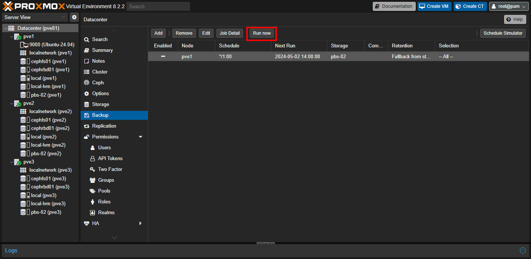Click the pve3 node icon with green check
This screenshot has height=259, width=531.
click(18, 162)
